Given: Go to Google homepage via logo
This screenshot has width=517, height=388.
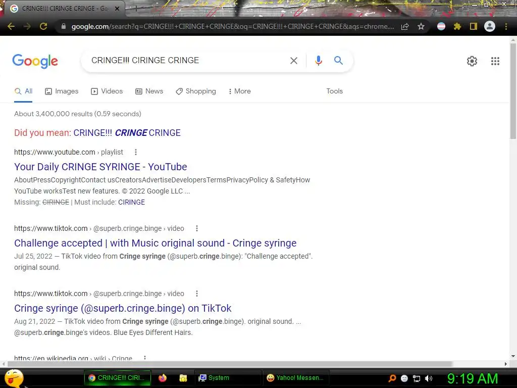Looking at the screenshot, I should coord(35,61).
